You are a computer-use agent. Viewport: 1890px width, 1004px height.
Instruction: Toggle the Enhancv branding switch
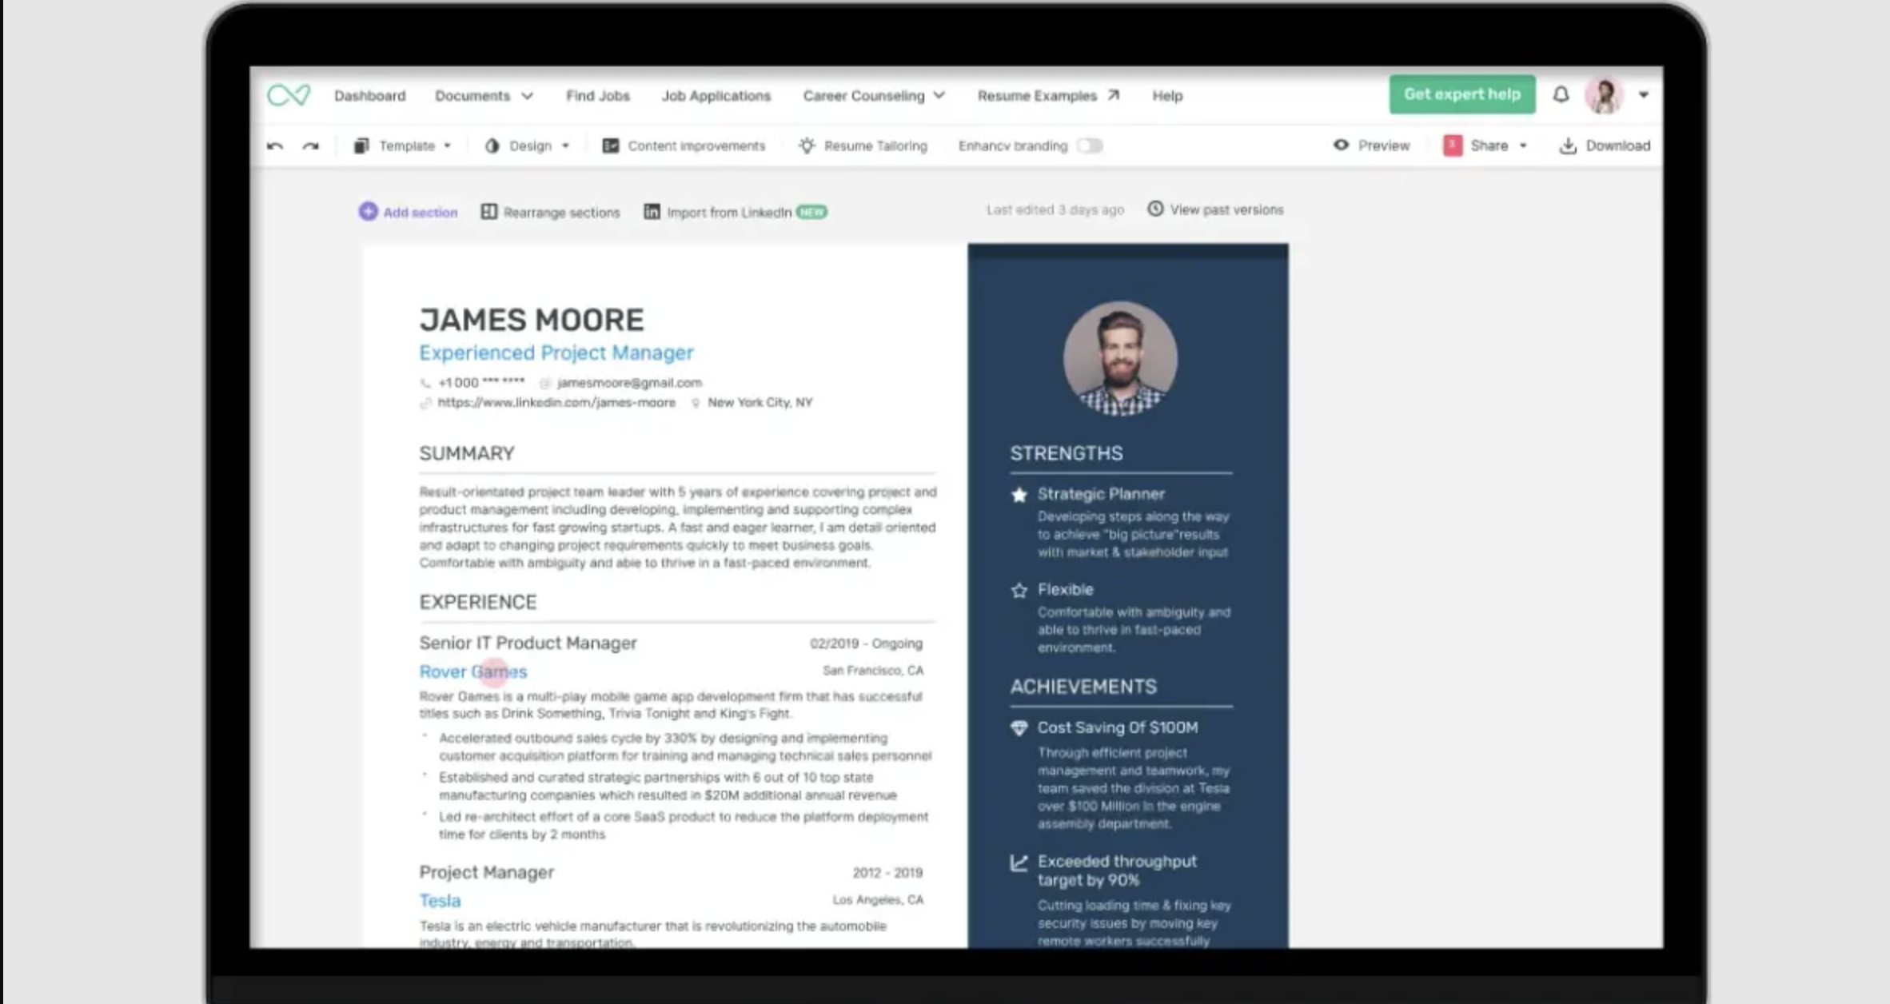1089,145
